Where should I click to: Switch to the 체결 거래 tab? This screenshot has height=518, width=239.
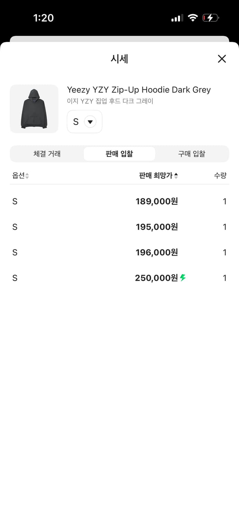click(47, 154)
